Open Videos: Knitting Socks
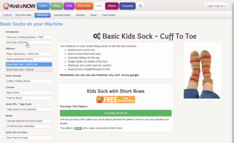Screen dimensions: 234x143 (29, 81)
